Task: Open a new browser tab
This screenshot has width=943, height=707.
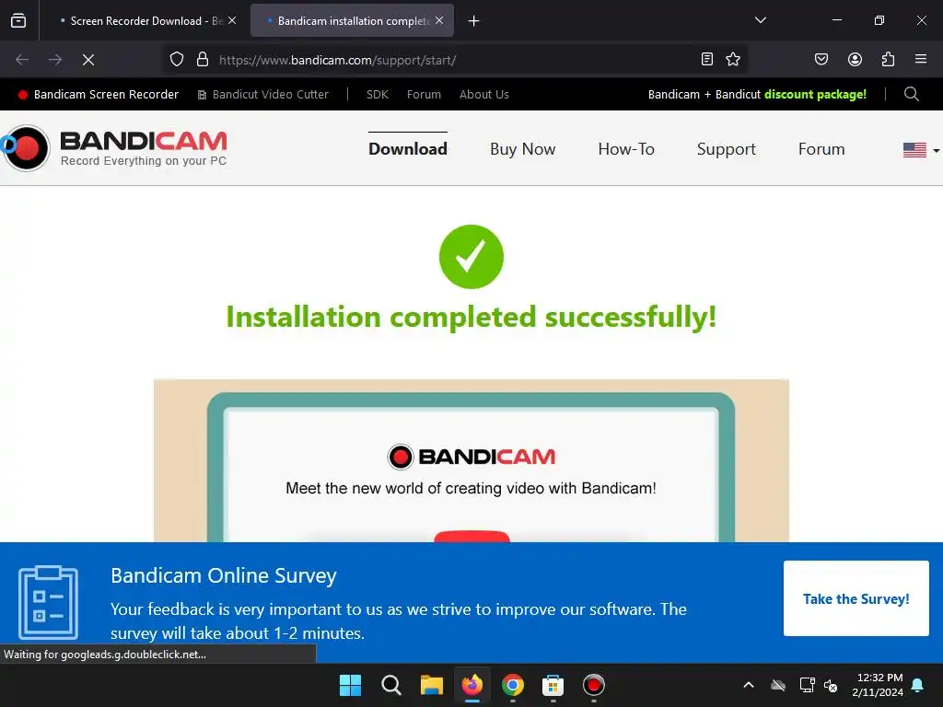Action: click(474, 21)
